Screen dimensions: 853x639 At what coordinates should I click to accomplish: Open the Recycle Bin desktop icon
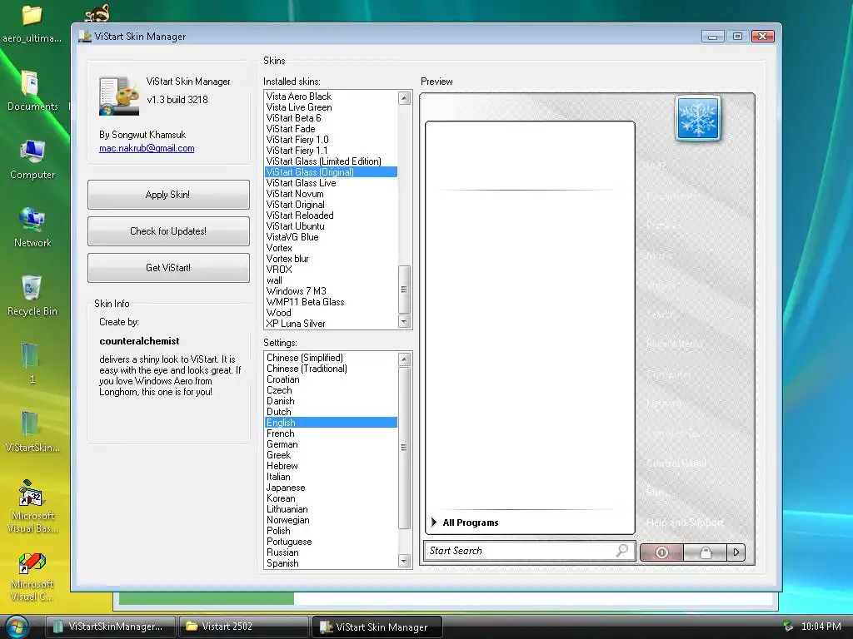click(x=32, y=295)
